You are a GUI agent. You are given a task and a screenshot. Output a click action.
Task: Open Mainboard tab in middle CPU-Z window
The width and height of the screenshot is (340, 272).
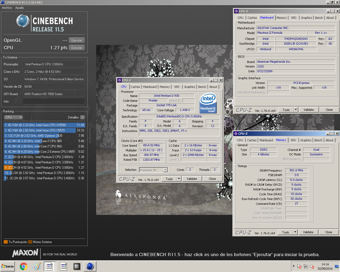pos(150,87)
